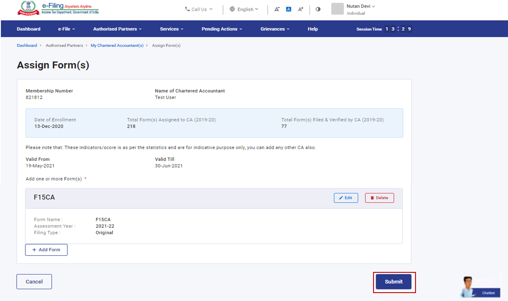Edit the F15CA form entry
Image resolution: width=508 pixels, height=301 pixels.
346,198
